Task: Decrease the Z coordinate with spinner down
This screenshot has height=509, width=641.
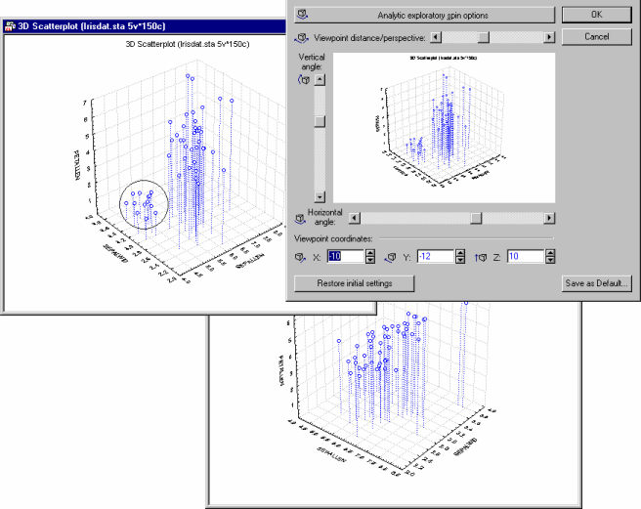Action: point(551,260)
